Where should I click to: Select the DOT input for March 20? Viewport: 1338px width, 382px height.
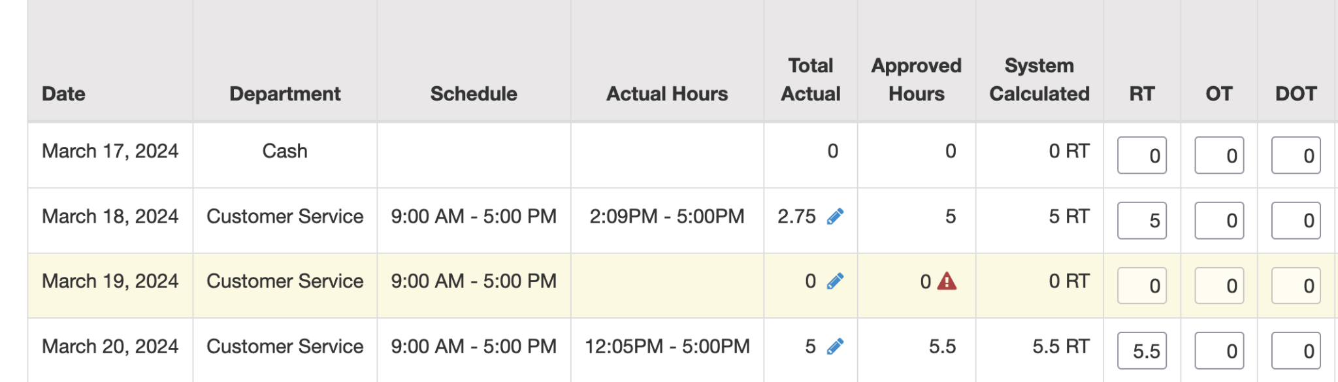pyautogui.click(x=1296, y=351)
